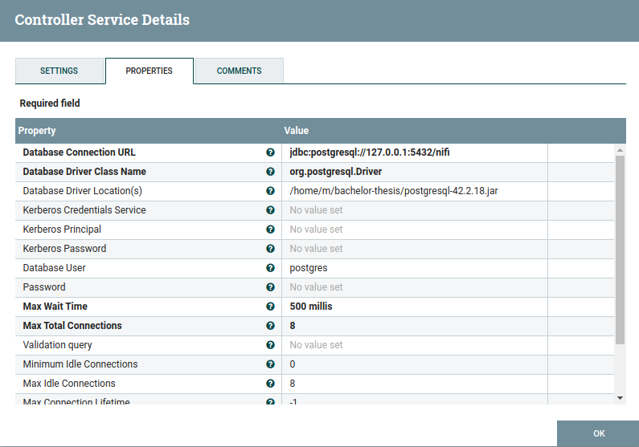The height and width of the screenshot is (447, 639).
Task: Click the 'Database Driver Class Name' property name
Action: [84, 172]
